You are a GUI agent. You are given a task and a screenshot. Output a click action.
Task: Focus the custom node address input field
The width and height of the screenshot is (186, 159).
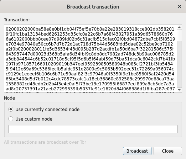93,129
